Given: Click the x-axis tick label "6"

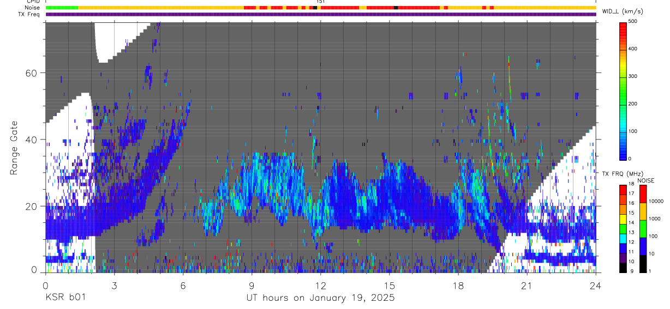Looking at the screenshot, I should (x=183, y=286).
